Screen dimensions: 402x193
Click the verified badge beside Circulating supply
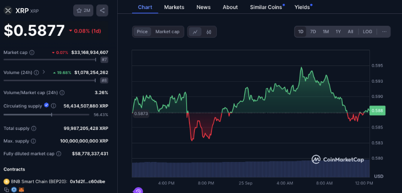click(x=46, y=106)
